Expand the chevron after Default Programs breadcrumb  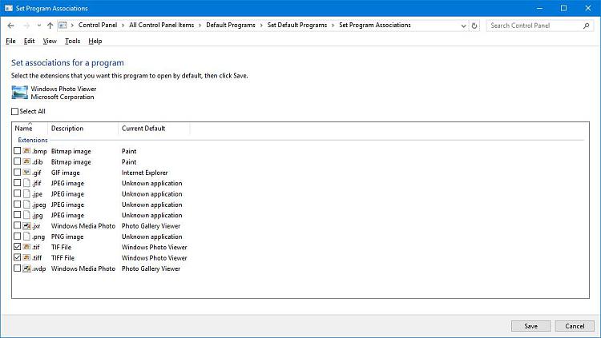coord(261,26)
